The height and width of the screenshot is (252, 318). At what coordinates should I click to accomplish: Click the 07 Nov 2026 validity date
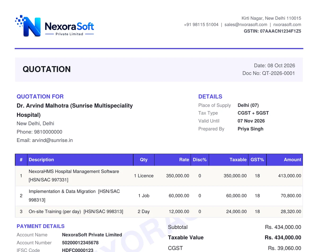coord(251,121)
